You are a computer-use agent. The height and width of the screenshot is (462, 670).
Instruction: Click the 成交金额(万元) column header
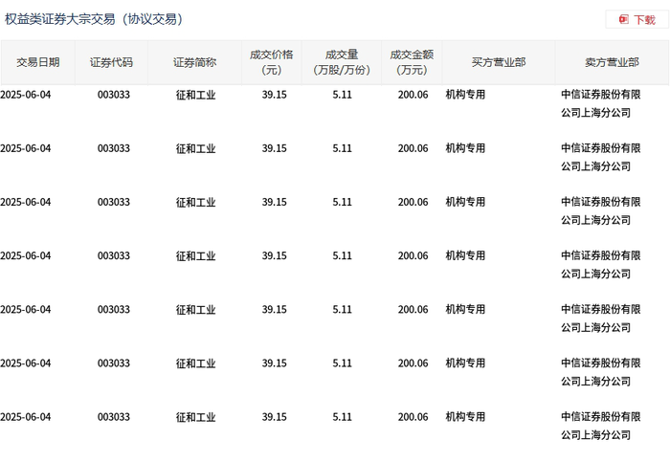[412, 62]
